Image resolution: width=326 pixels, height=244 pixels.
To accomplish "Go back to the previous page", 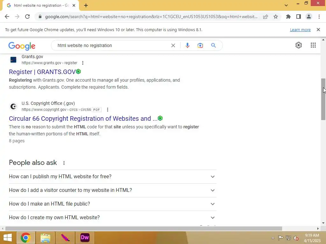I will tap(7, 17).
